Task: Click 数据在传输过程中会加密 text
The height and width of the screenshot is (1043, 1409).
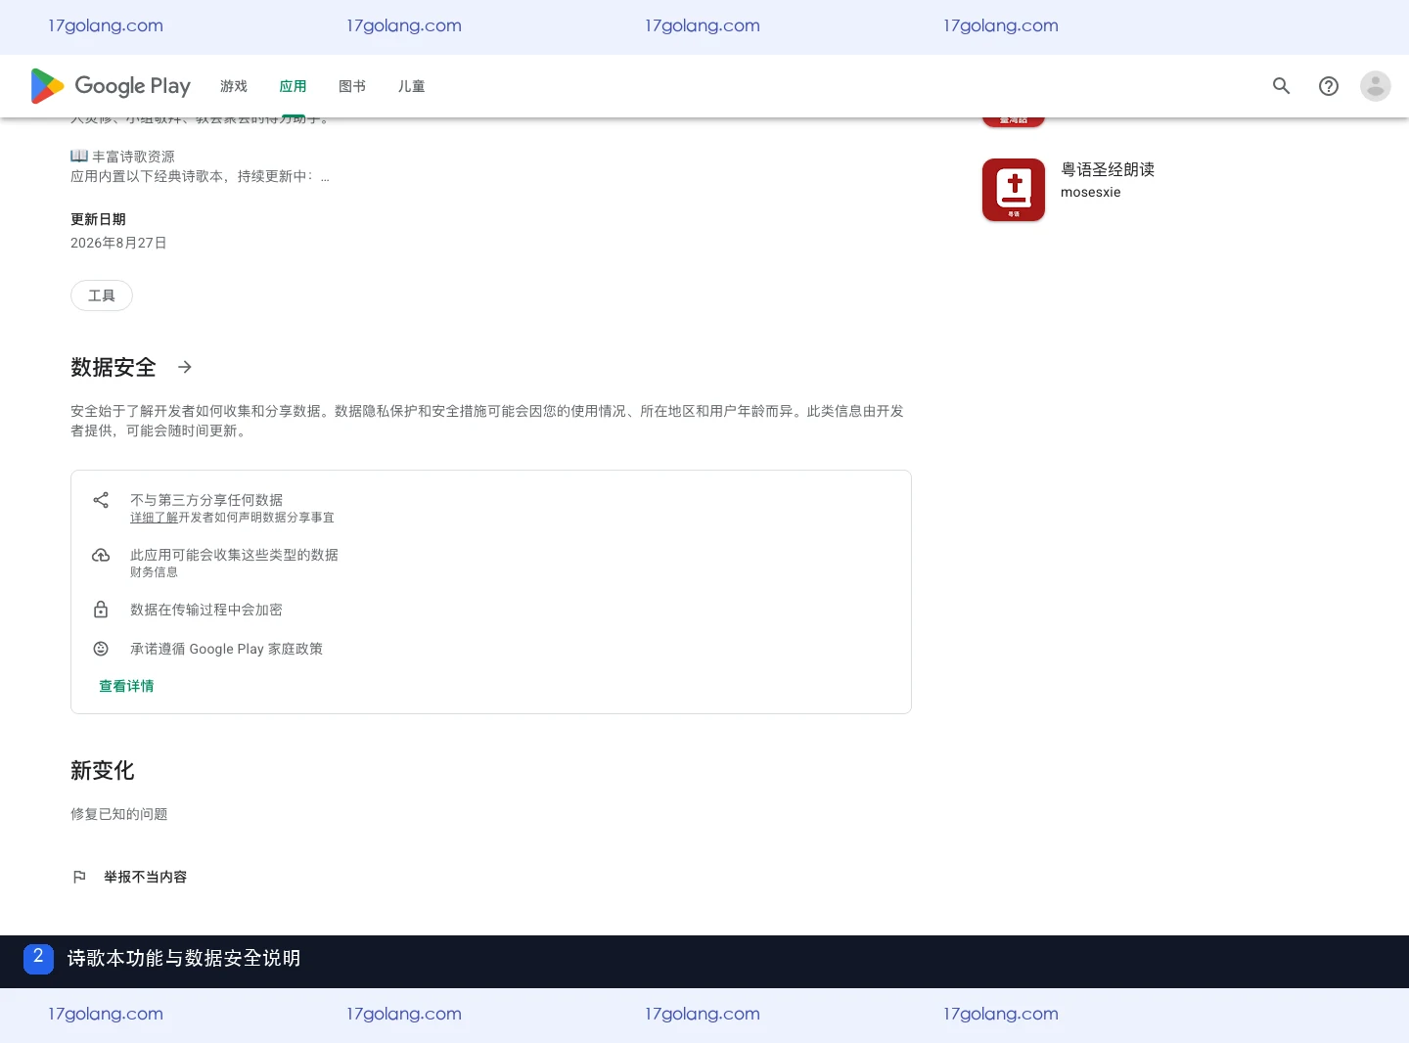Action: point(206,610)
